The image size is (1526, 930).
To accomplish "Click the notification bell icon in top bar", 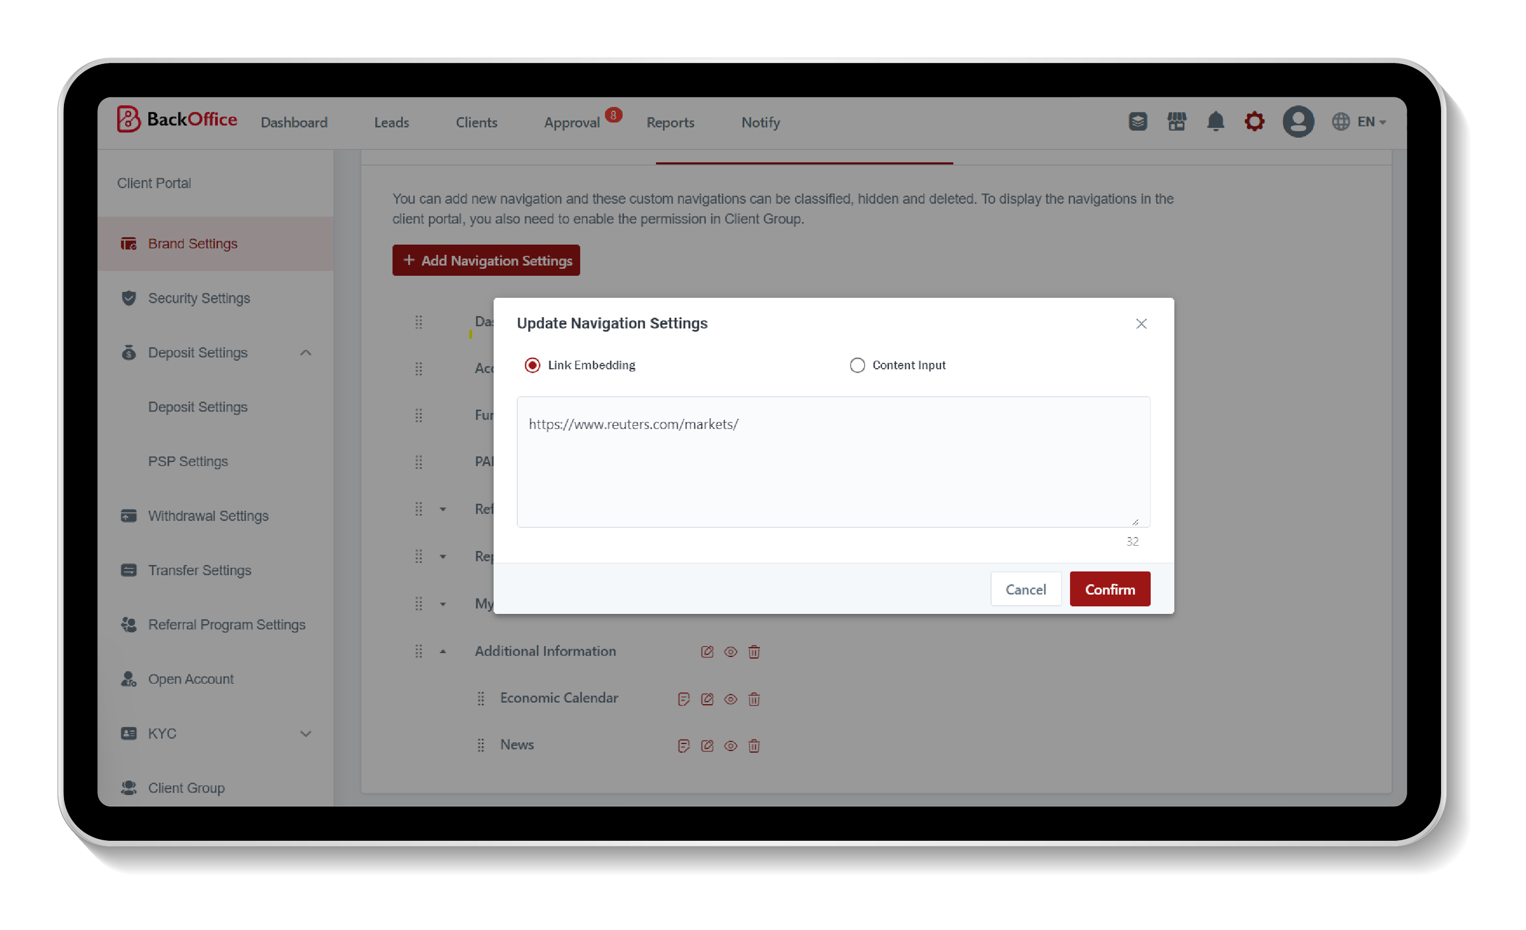I will coord(1216,121).
